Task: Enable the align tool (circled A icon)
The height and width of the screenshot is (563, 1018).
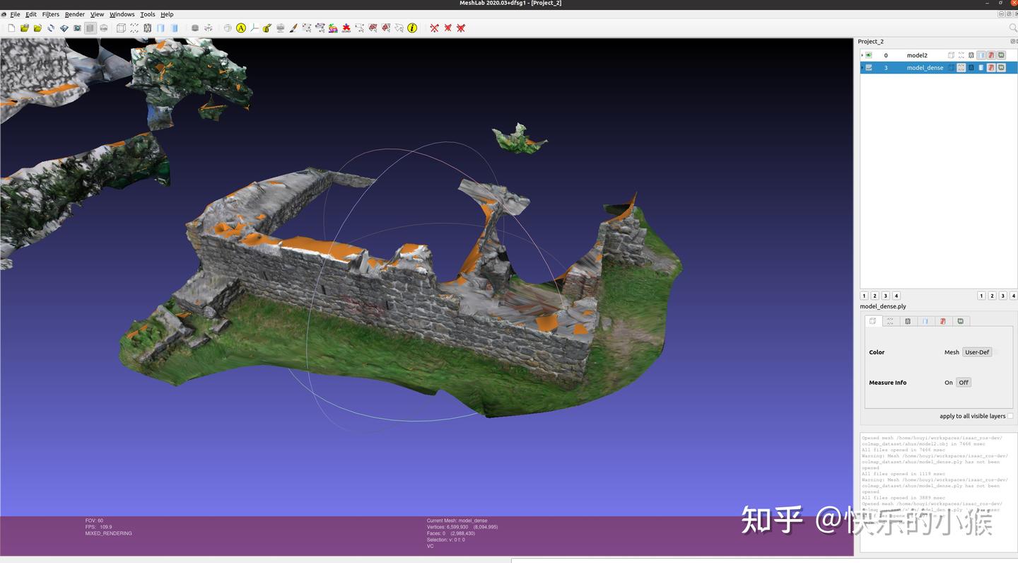Action: 240,28
